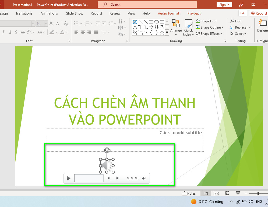The image size is (268, 207).
Task: Switch to Slide Sorter view
Action: tap(217, 193)
